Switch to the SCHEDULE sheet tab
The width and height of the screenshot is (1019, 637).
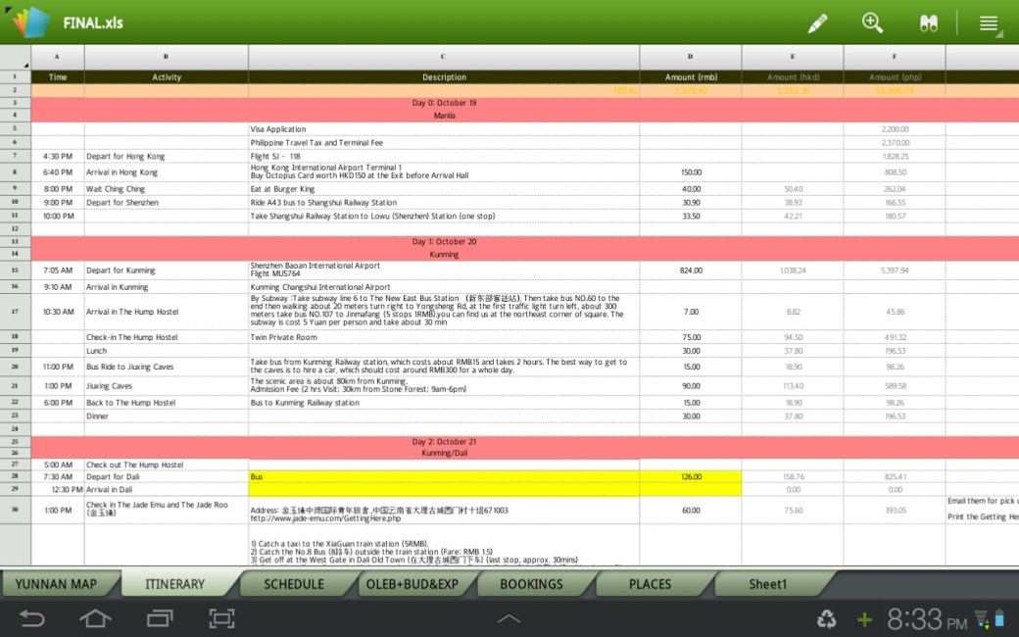click(294, 583)
